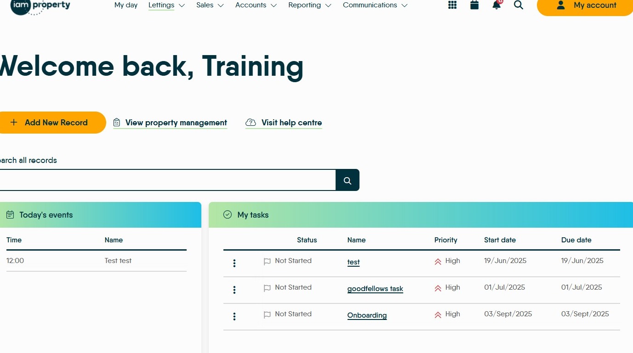Image resolution: width=633 pixels, height=353 pixels.
Task: Open the apps grid icon
Action: (x=452, y=5)
